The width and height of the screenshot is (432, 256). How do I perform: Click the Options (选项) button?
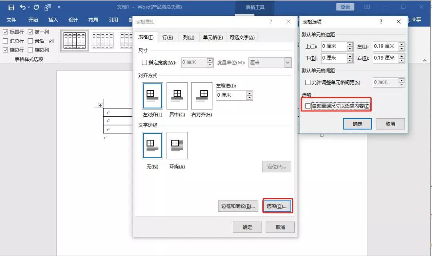click(277, 206)
